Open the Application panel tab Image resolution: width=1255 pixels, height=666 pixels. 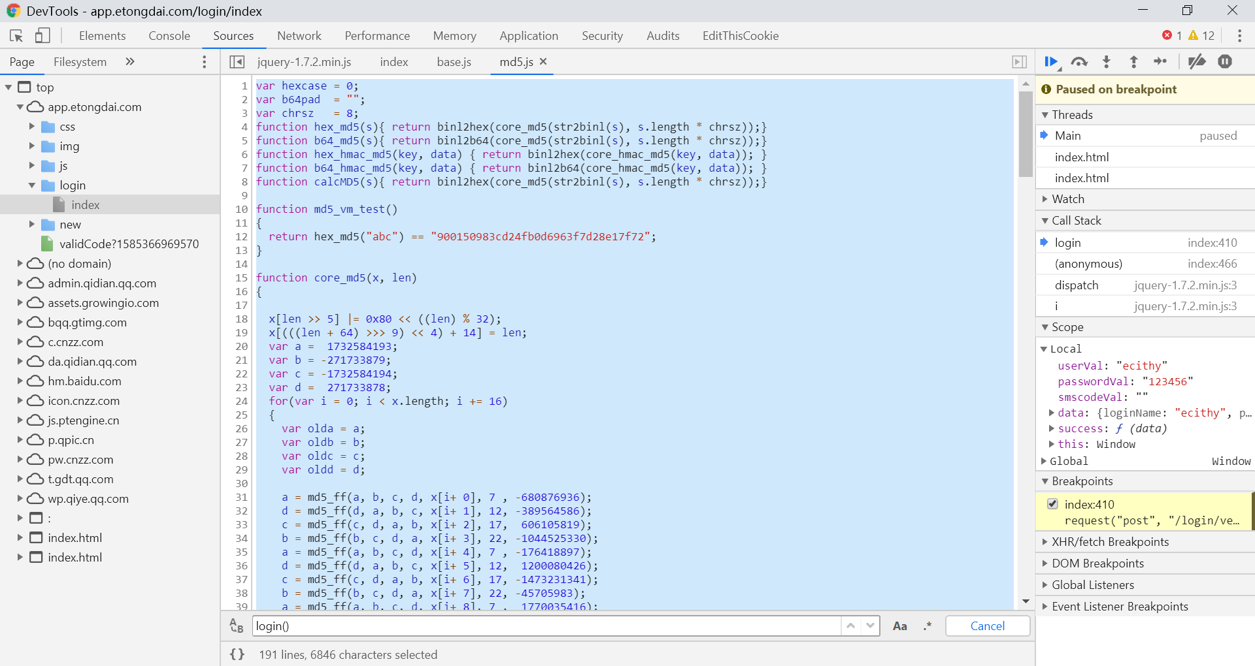529,36
